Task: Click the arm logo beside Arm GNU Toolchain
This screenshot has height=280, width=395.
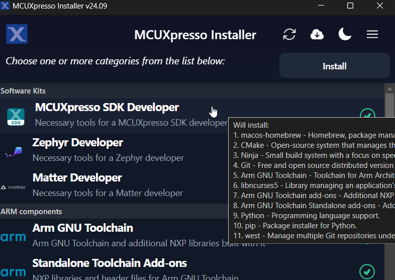Action: pos(13,237)
